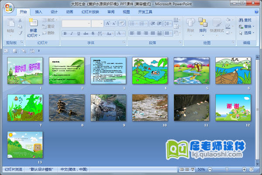Open the Select (选择) dropdown
This screenshot has height=175, width=262.
tap(246, 33)
